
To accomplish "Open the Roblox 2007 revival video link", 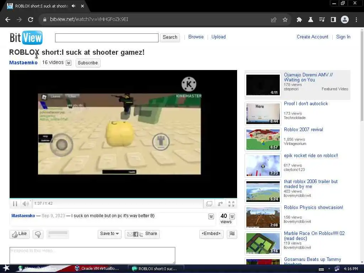I will (303, 129).
